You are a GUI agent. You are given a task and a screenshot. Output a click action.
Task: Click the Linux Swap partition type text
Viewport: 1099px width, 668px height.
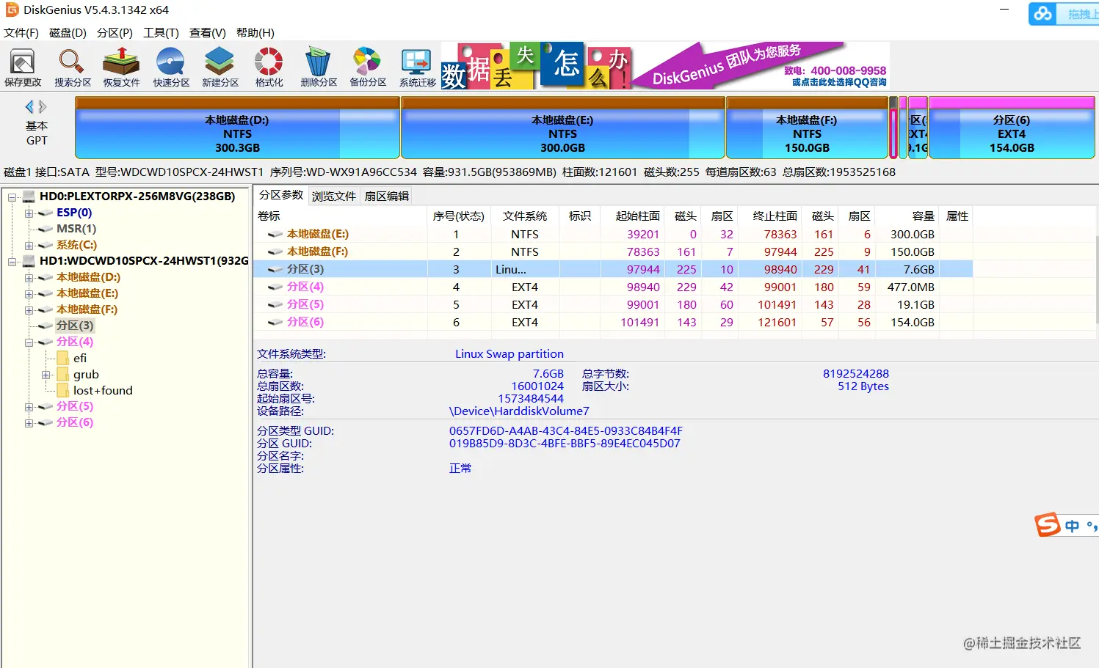coord(509,354)
